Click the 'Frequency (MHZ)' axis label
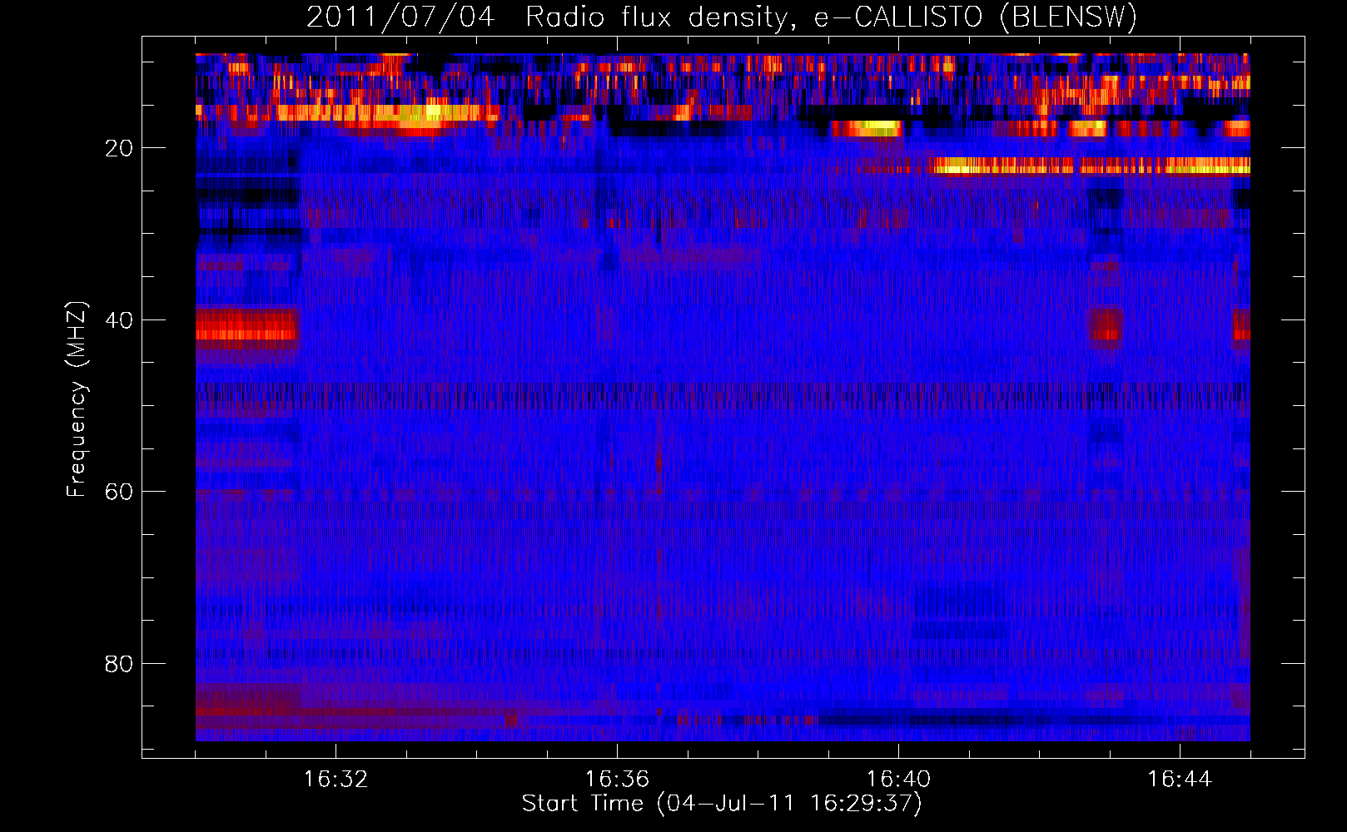1347x832 pixels. [77, 399]
